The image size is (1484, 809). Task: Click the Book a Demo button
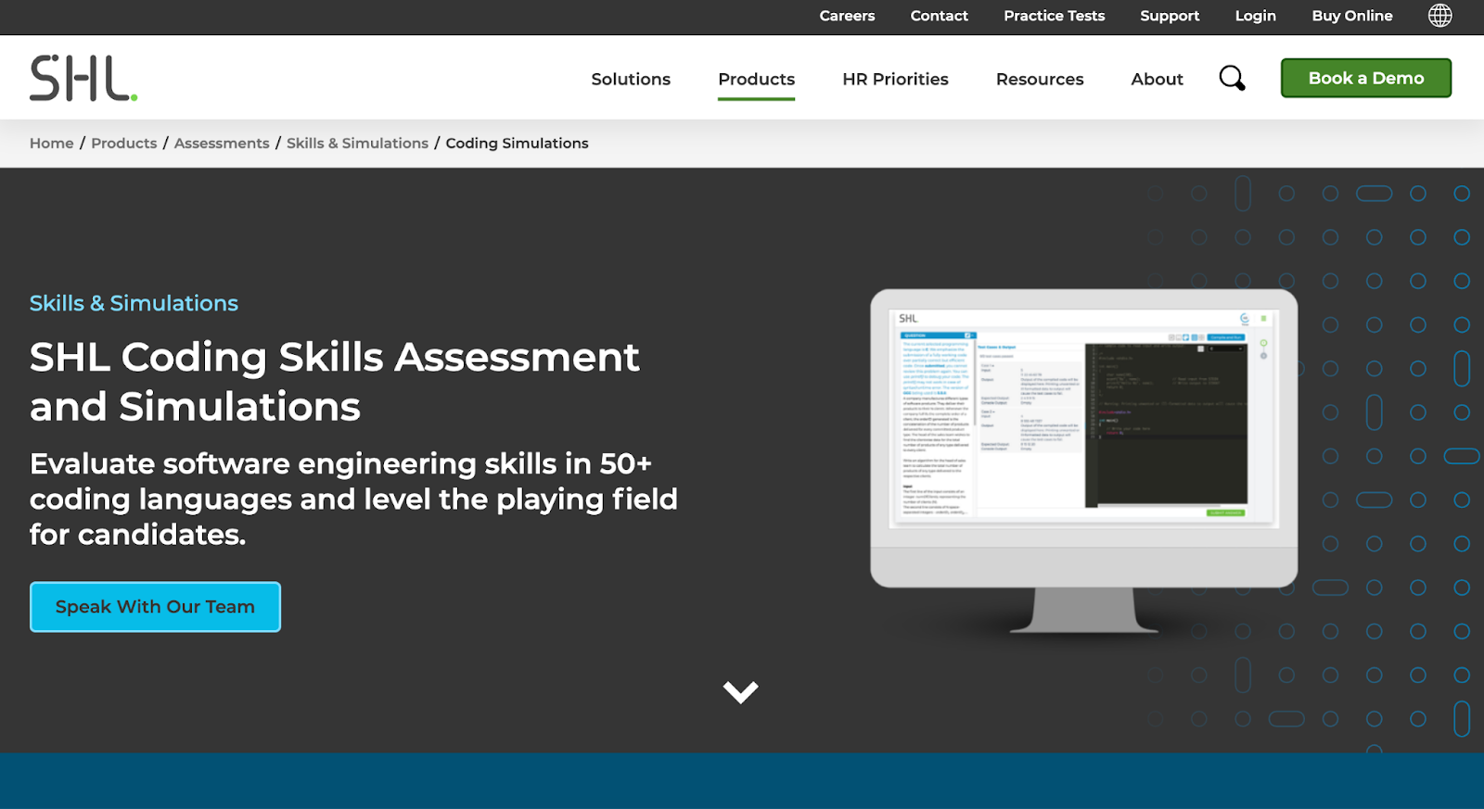[x=1365, y=78]
